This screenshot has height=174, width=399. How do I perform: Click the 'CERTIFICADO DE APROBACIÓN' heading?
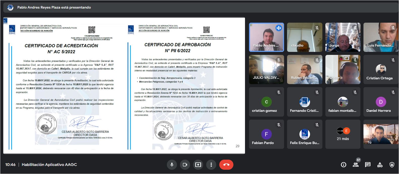click(178, 45)
